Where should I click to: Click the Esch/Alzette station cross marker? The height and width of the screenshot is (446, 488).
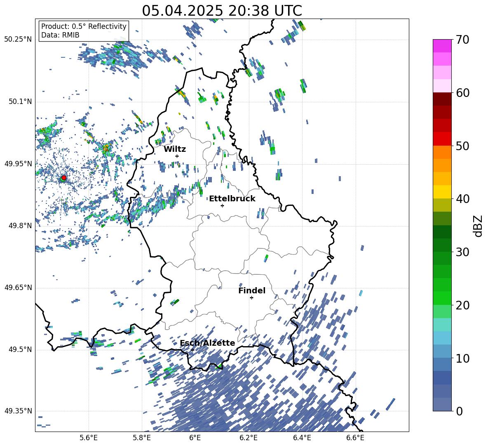point(192,350)
